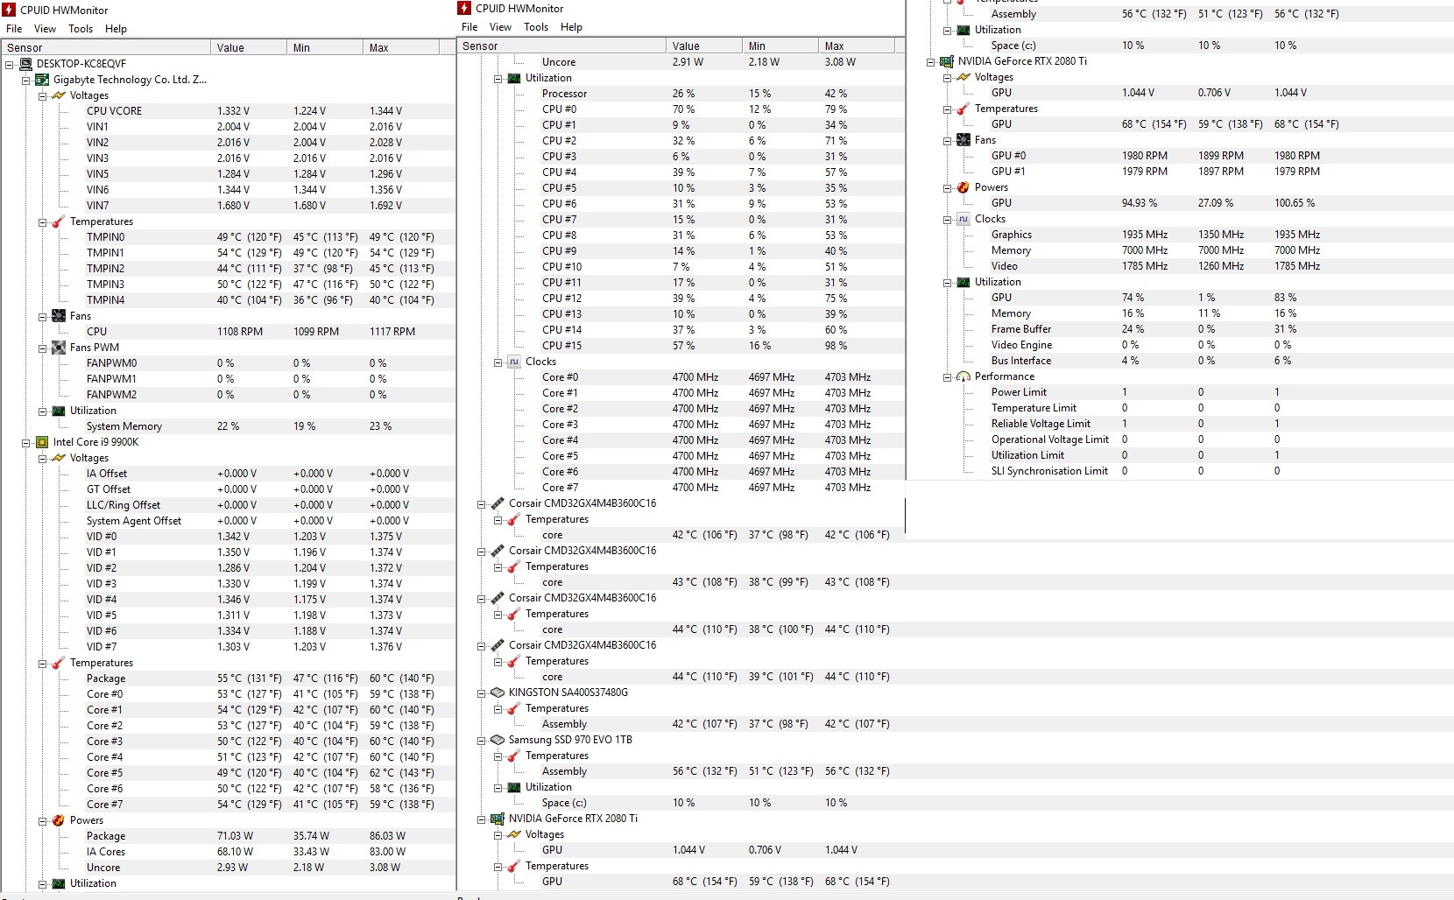Click the Max column header in middle window
The height and width of the screenshot is (900, 1454).
856,46
